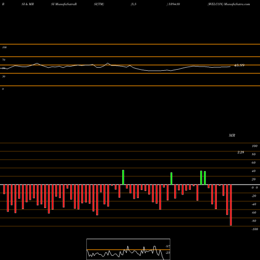260x260 pixels.
Task: Click the 80 label on MR axis
Action: (254, 154)
